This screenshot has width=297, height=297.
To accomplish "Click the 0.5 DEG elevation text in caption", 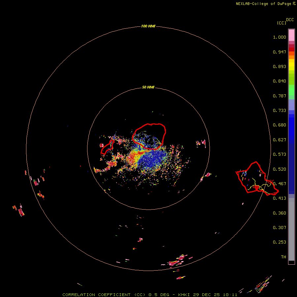I will pyautogui.click(x=159, y=295).
